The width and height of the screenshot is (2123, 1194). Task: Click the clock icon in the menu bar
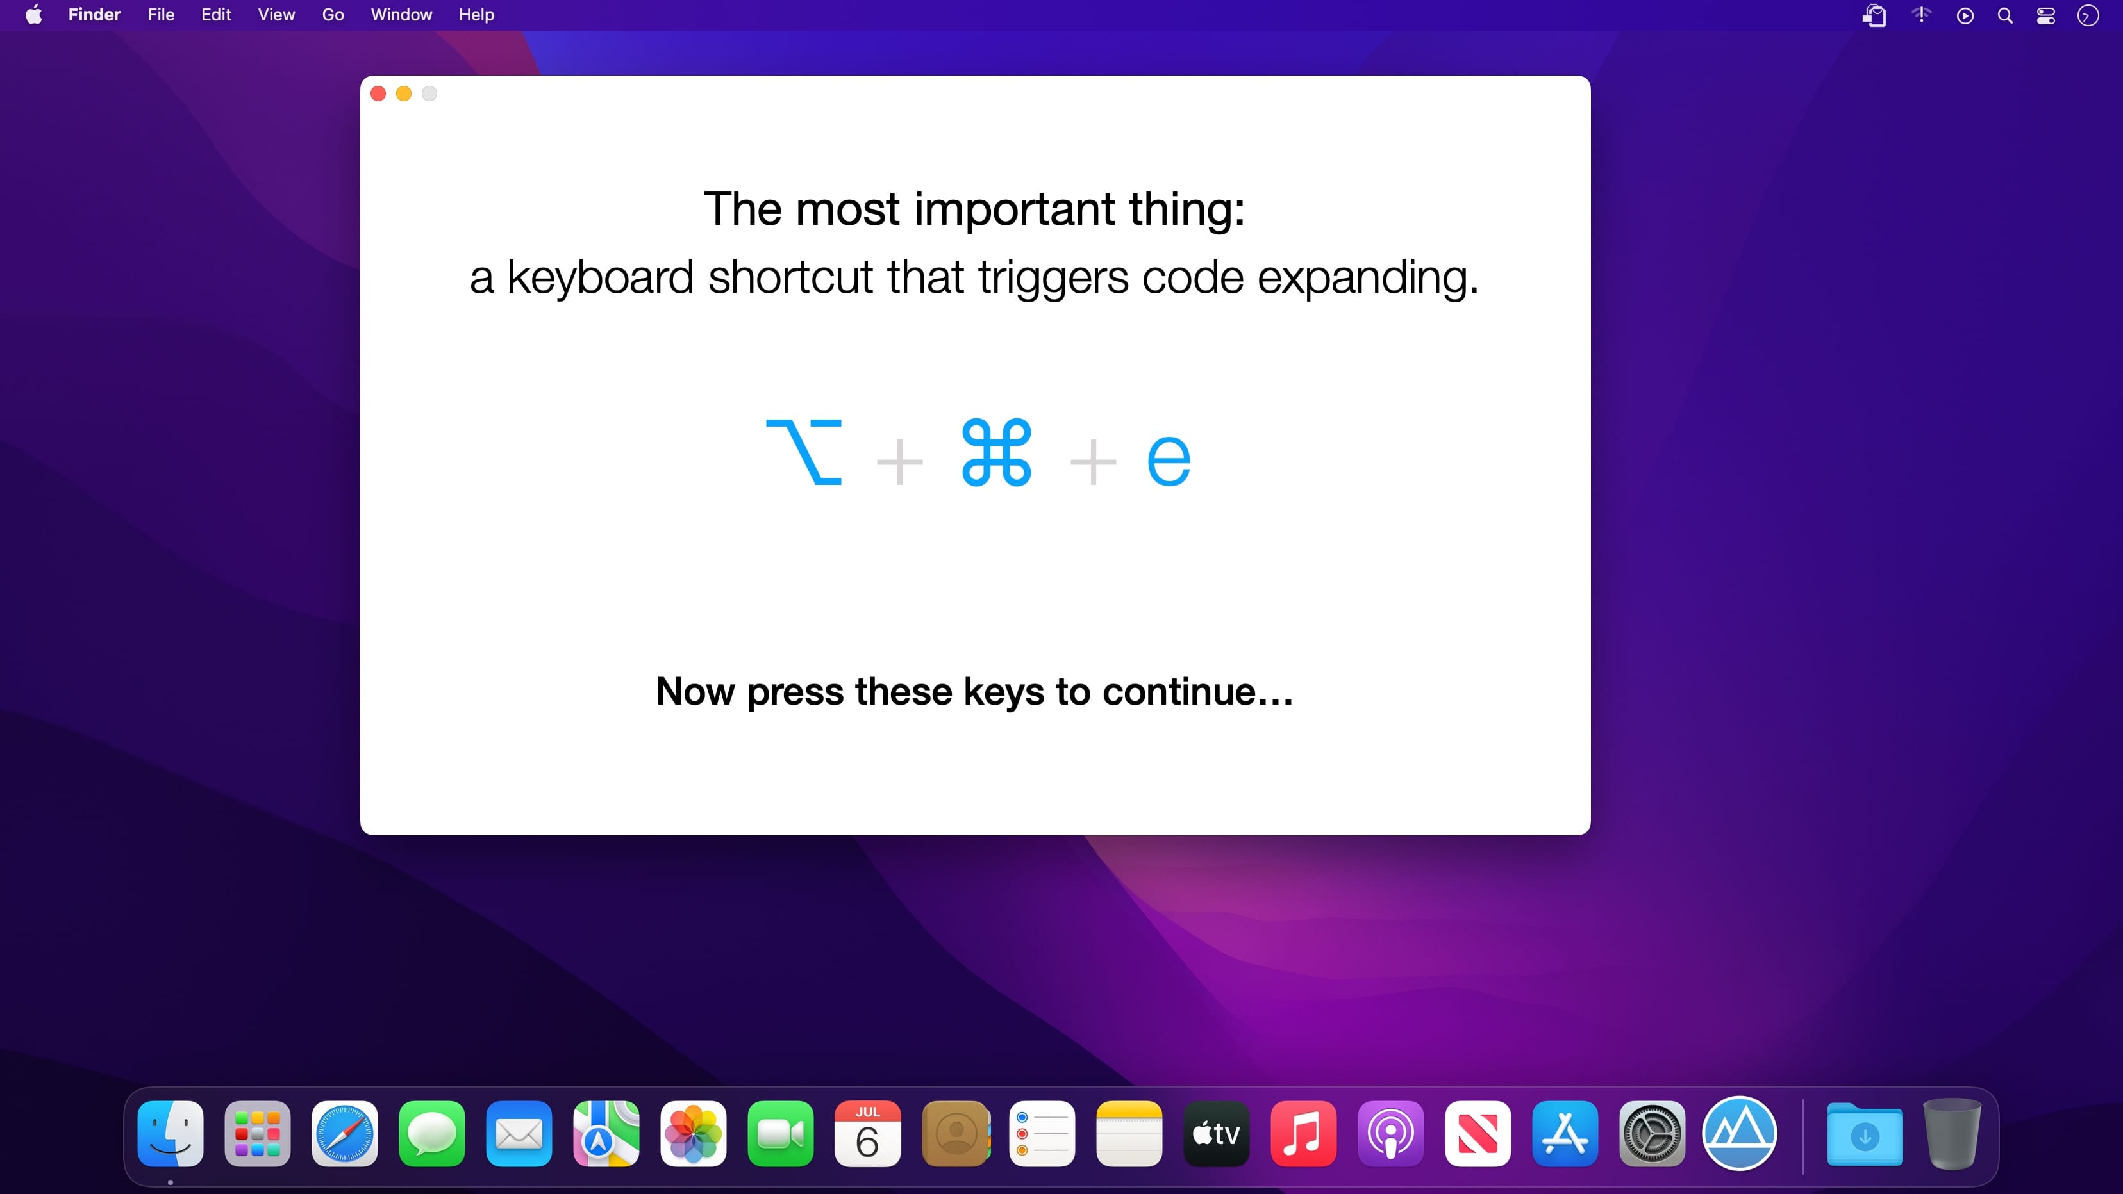tap(2088, 15)
